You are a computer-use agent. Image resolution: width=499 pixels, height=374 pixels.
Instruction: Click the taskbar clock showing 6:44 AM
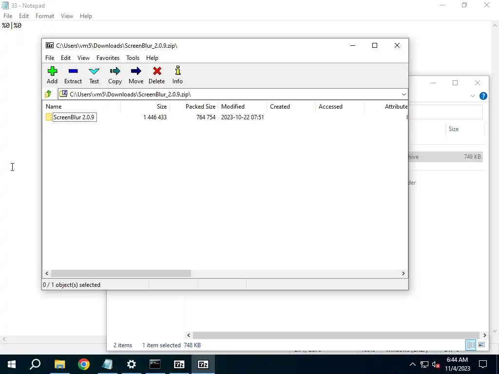click(x=457, y=364)
